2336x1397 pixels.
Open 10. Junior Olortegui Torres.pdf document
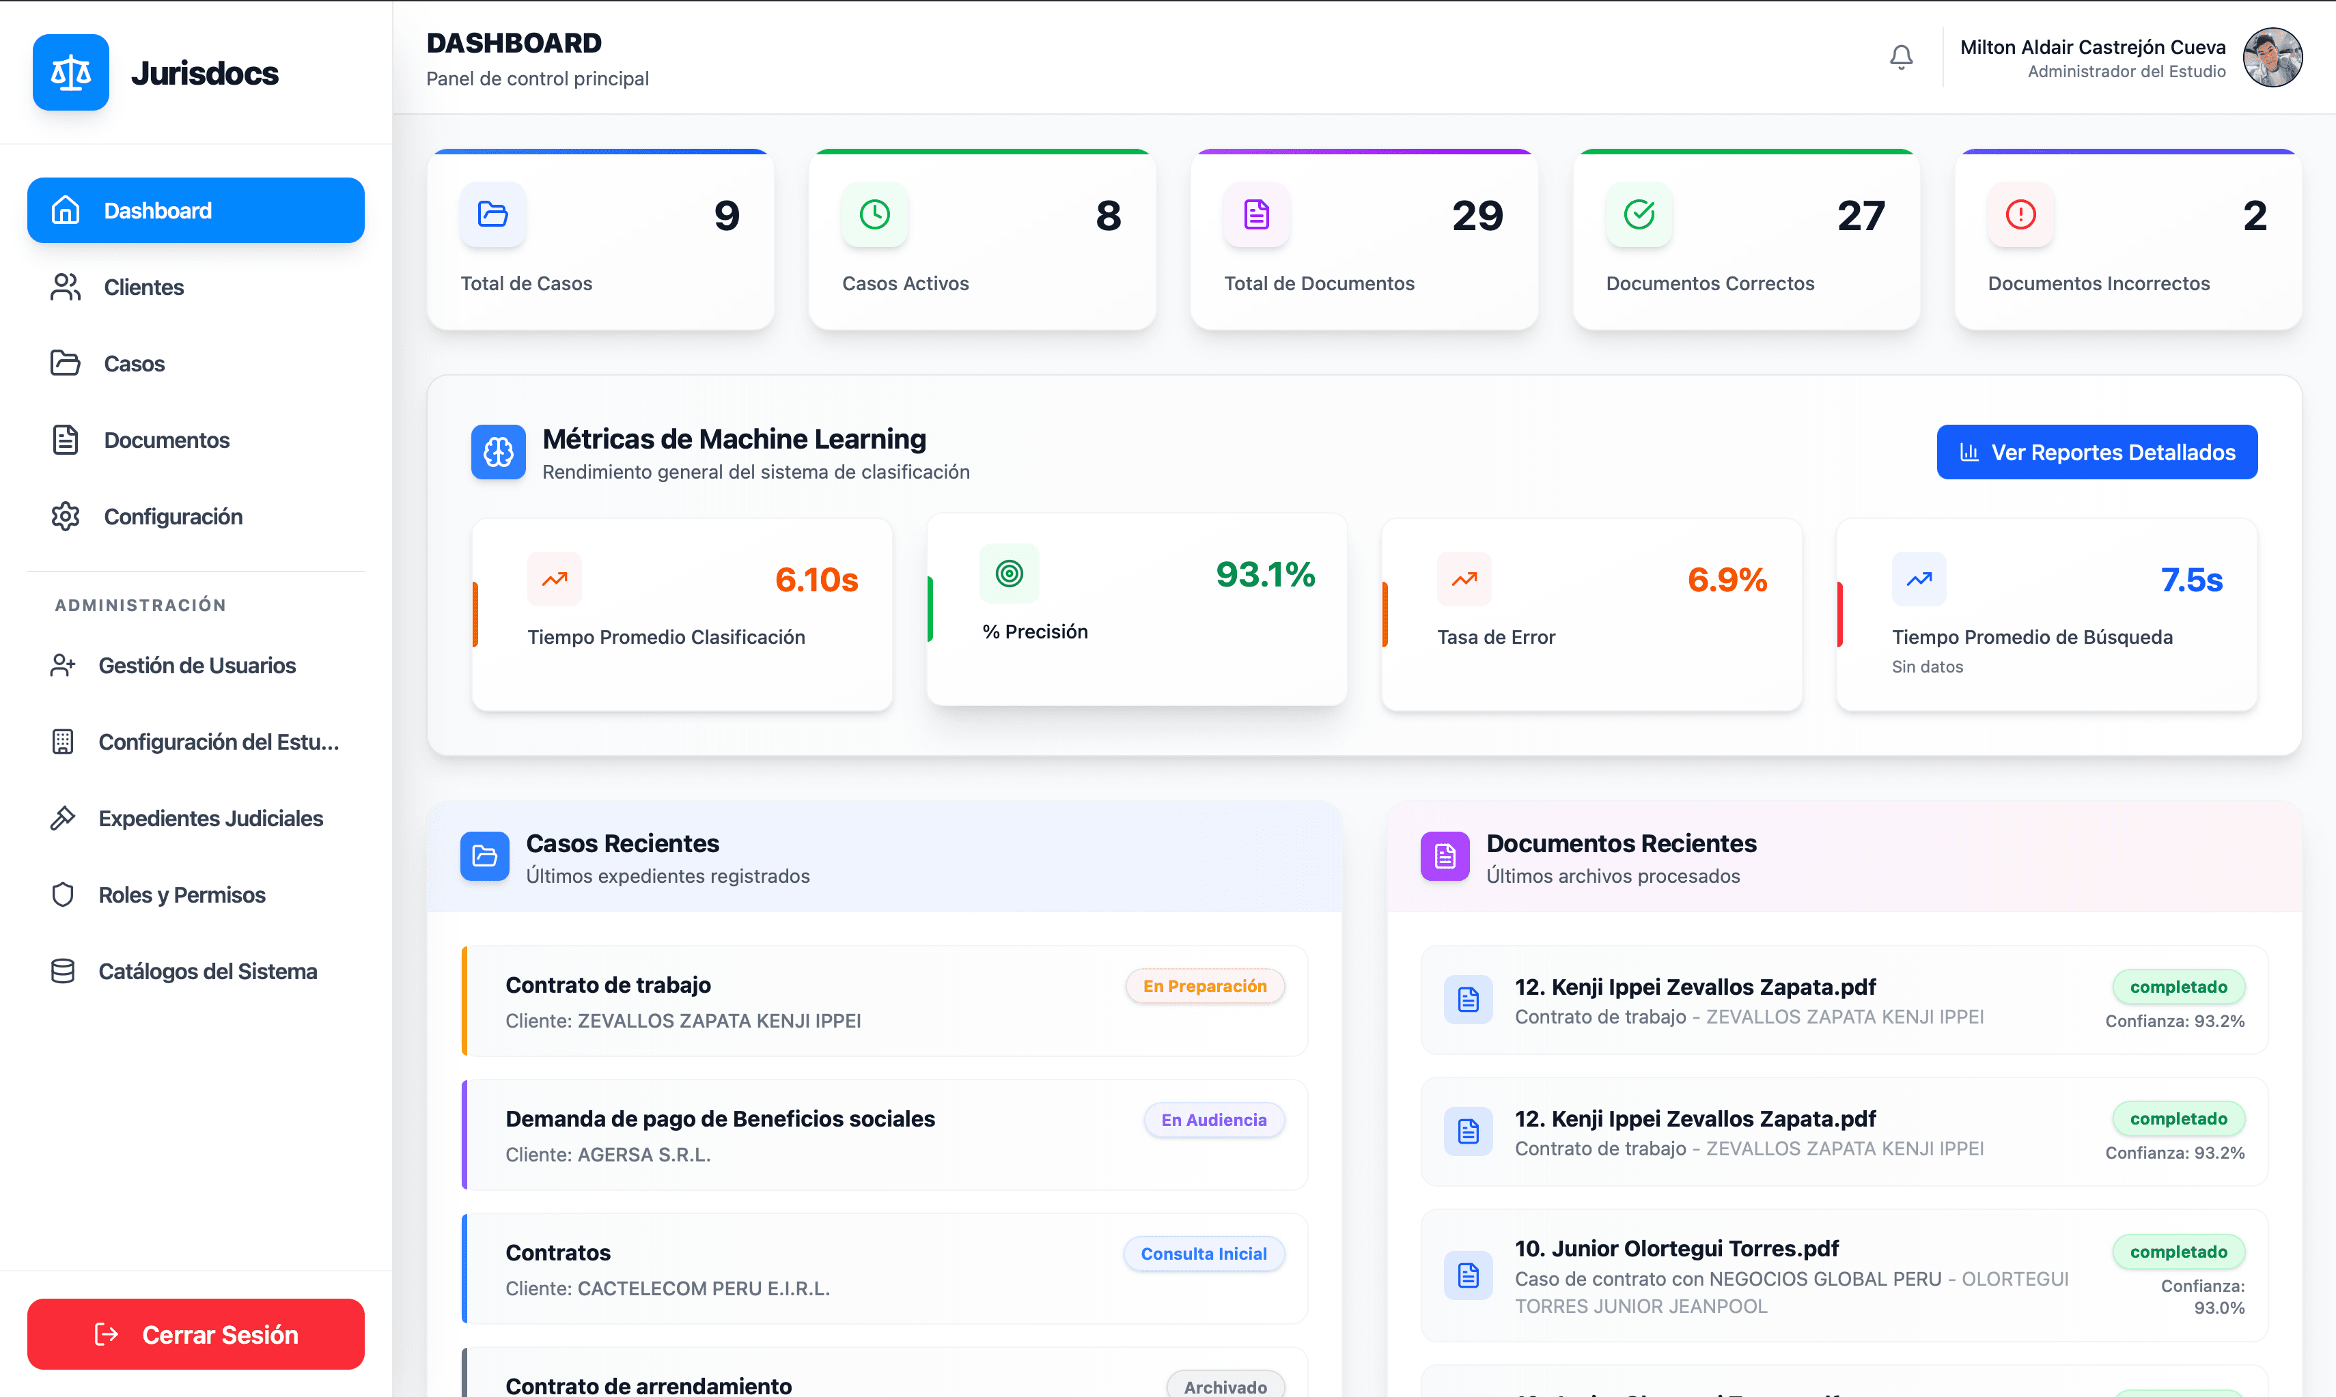[x=1844, y=1275]
